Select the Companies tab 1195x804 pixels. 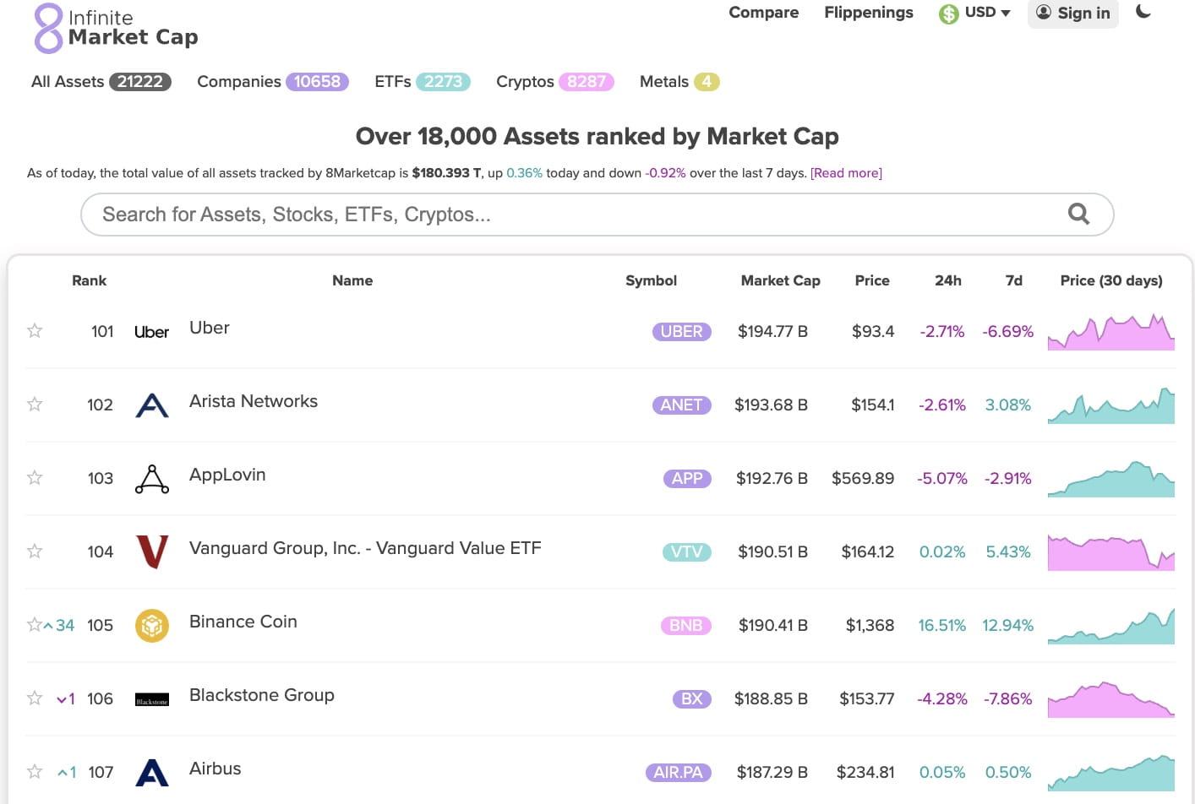pyautogui.click(x=272, y=82)
